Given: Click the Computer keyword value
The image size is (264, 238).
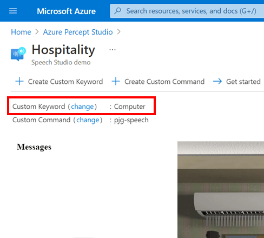Looking at the screenshot, I should [130, 107].
